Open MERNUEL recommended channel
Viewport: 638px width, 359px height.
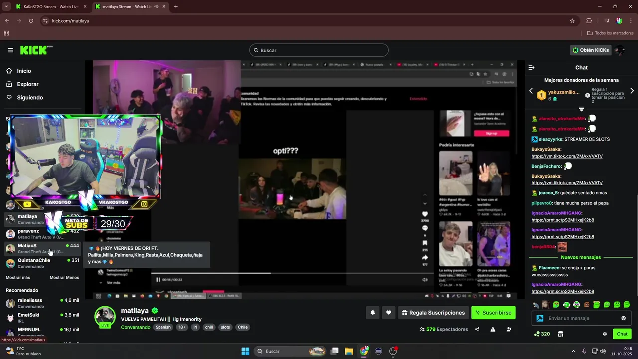(42, 332)
